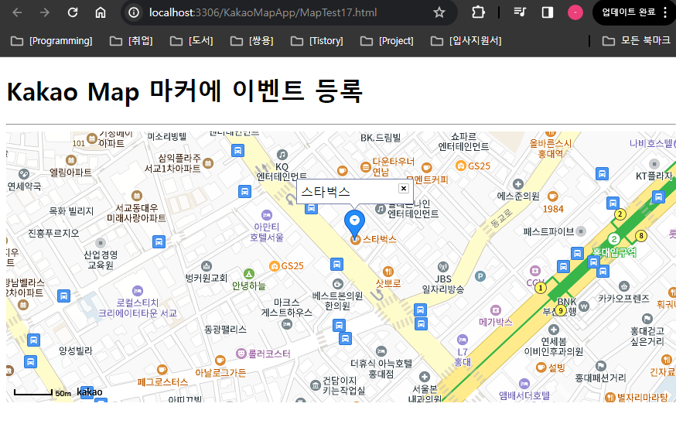The height and width of the screenshot is (424, 676).
Task: Click the 카카오프렌즈 shop label
Action: pos(623,298)
